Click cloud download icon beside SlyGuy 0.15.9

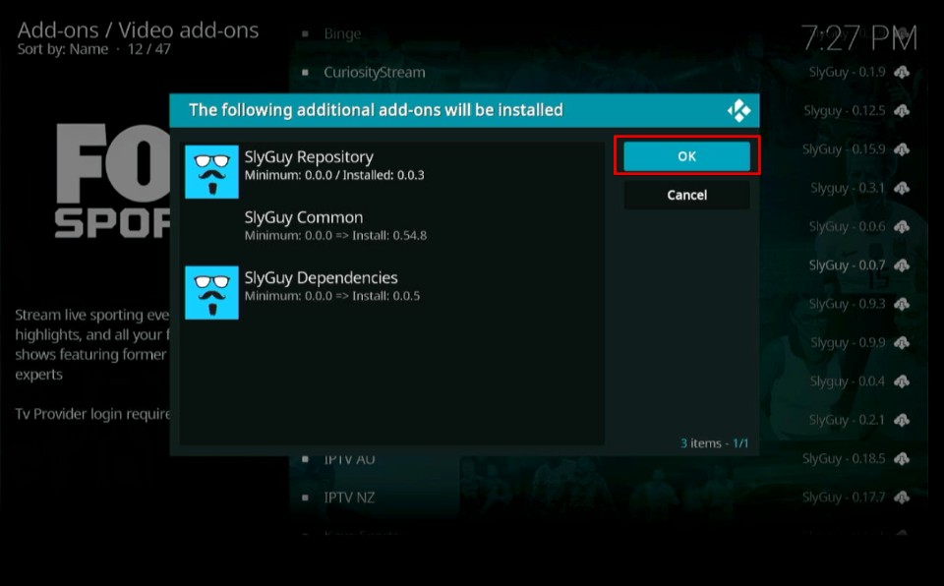pos(902,149)
